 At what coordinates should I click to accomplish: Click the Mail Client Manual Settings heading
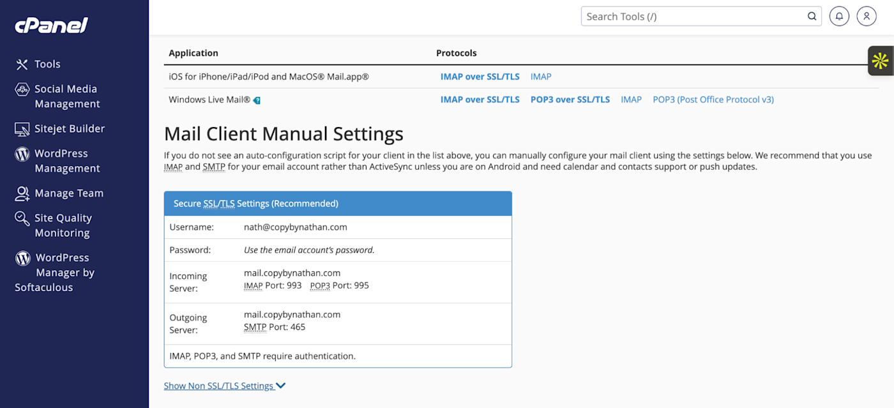[x=284, y=133]
